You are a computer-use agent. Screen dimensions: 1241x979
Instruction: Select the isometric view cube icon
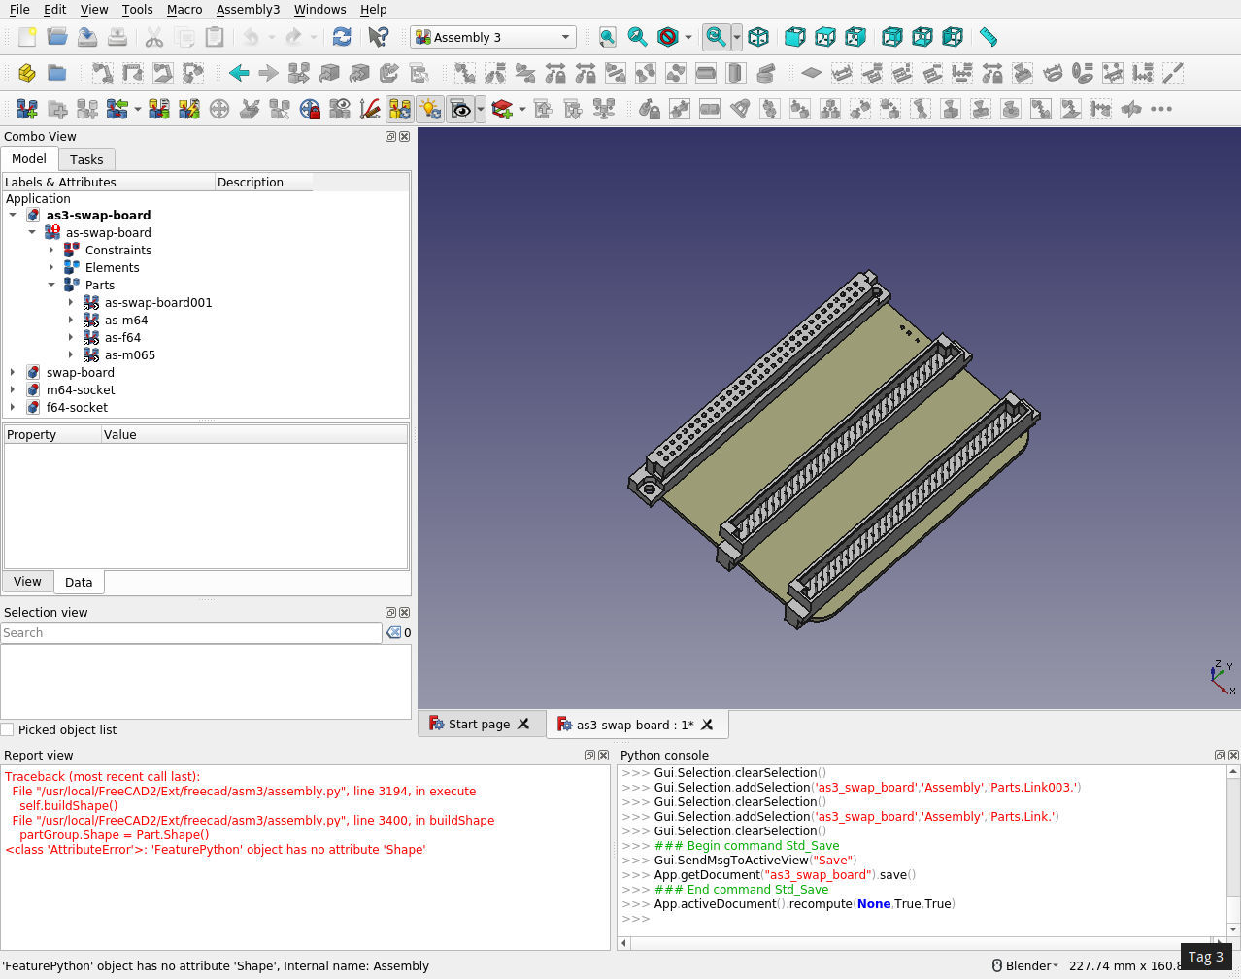tap(758, 37)
